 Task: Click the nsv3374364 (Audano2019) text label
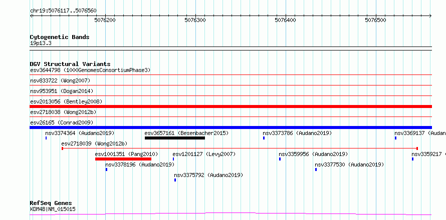click(x=80, y=133)
